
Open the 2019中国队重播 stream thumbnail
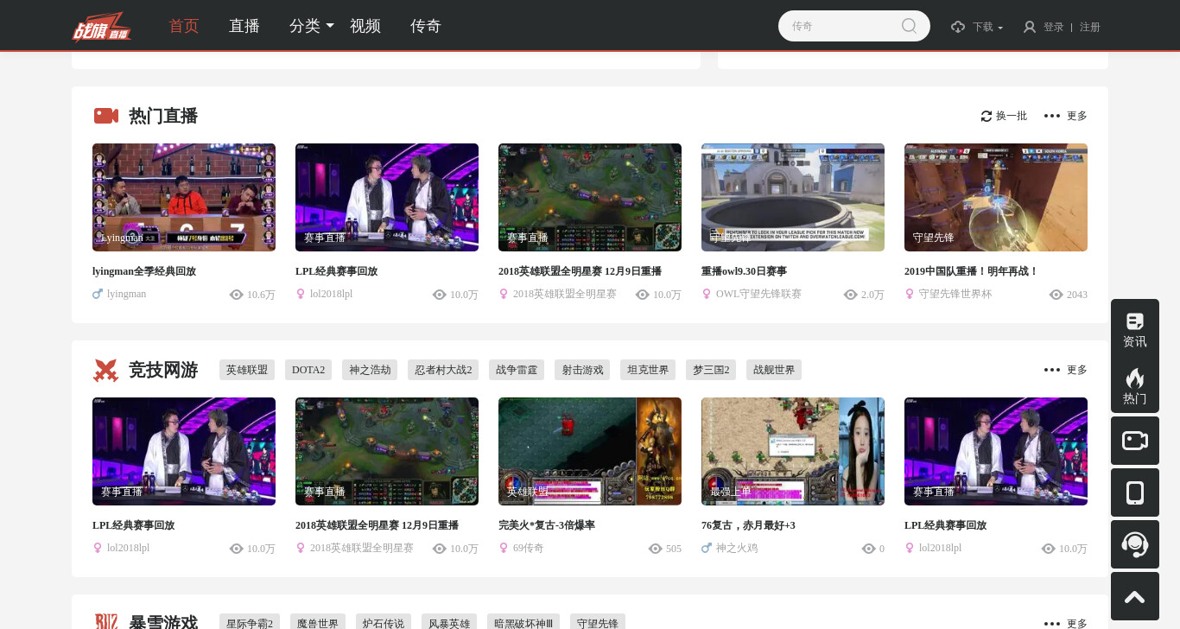click(996, 197)
